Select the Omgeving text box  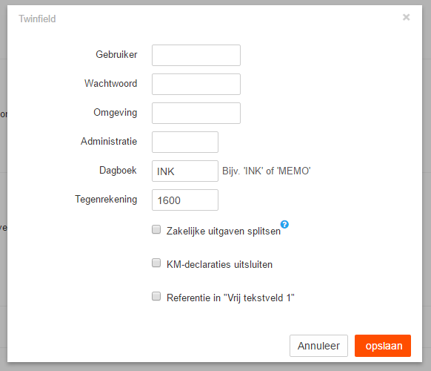[196, 114]
